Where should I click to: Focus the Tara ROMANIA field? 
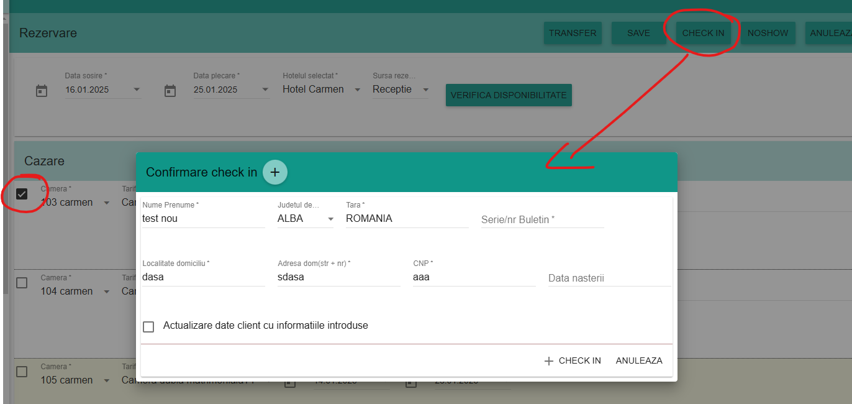pos(407,219)
